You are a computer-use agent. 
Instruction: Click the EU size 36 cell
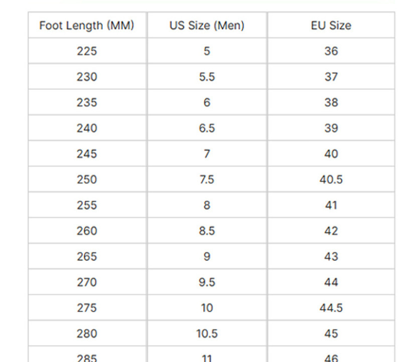[331, 51]
